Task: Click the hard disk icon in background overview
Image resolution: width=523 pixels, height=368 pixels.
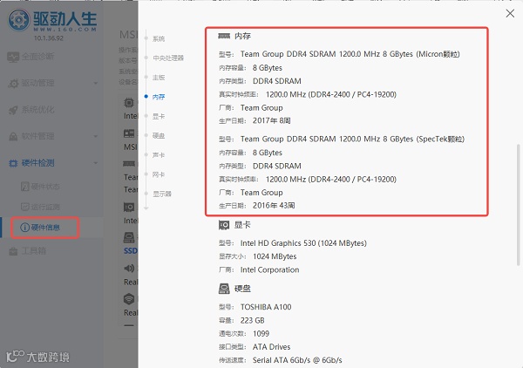Action: click(x=129, y=237)
